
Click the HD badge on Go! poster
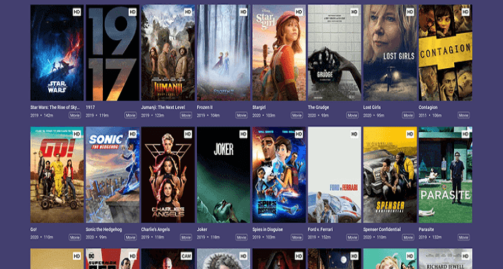coord(77,134)
